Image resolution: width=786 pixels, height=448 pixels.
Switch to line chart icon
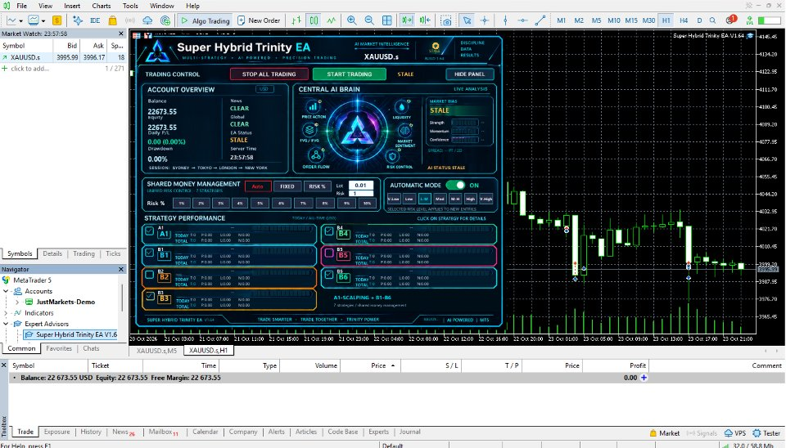[x=332, y=20]
